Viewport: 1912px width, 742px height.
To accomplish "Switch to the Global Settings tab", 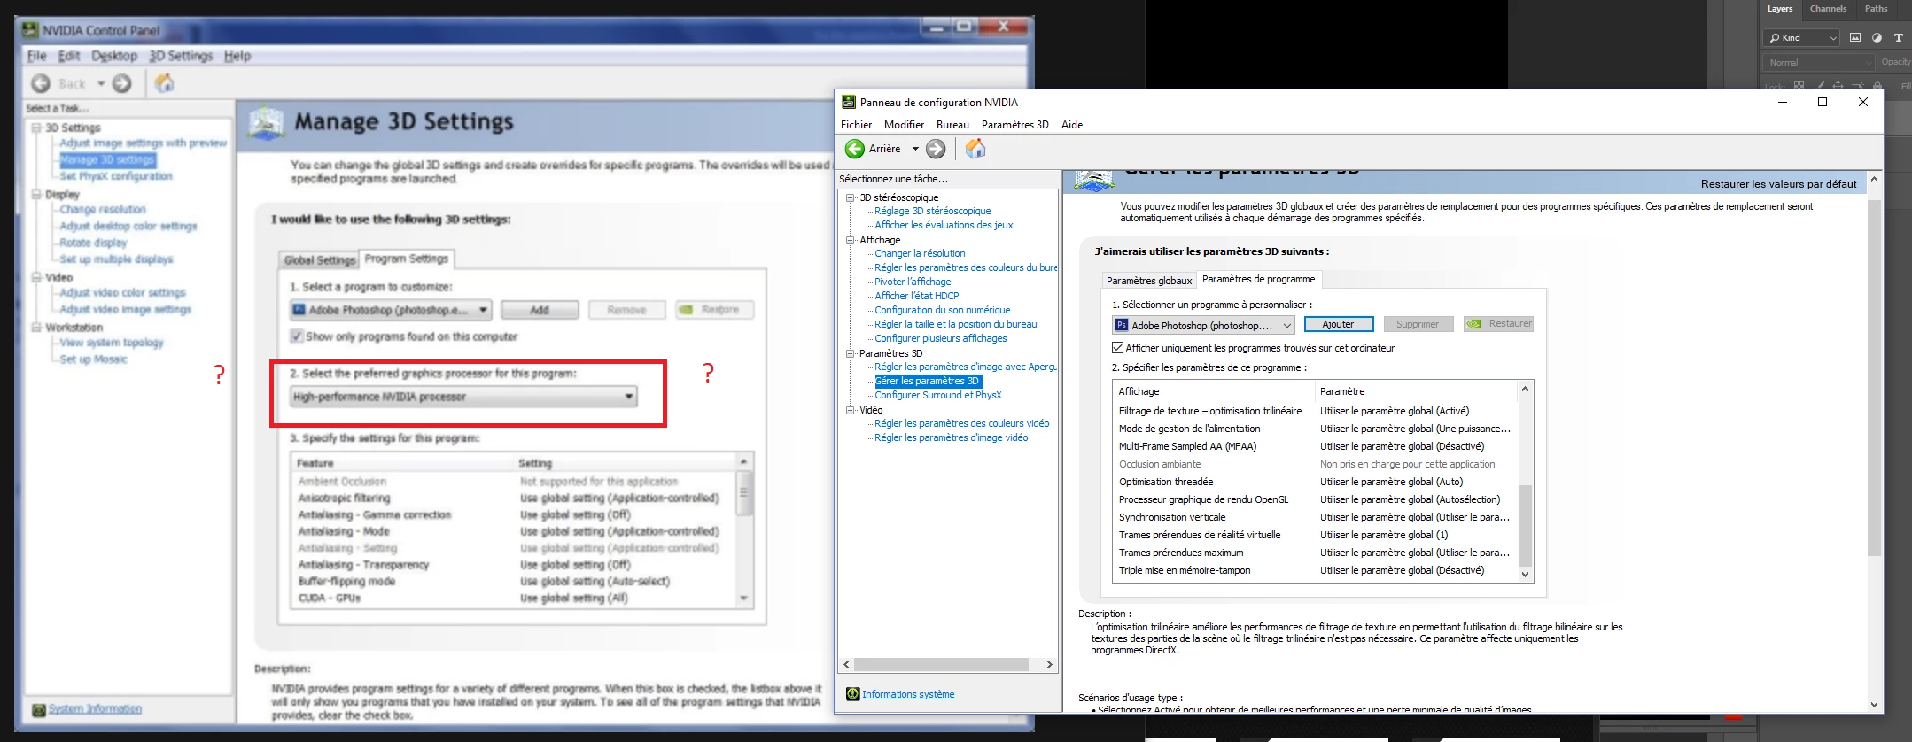I will point(319,260).
